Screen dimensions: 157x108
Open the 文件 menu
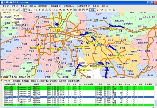pos(6,6)
